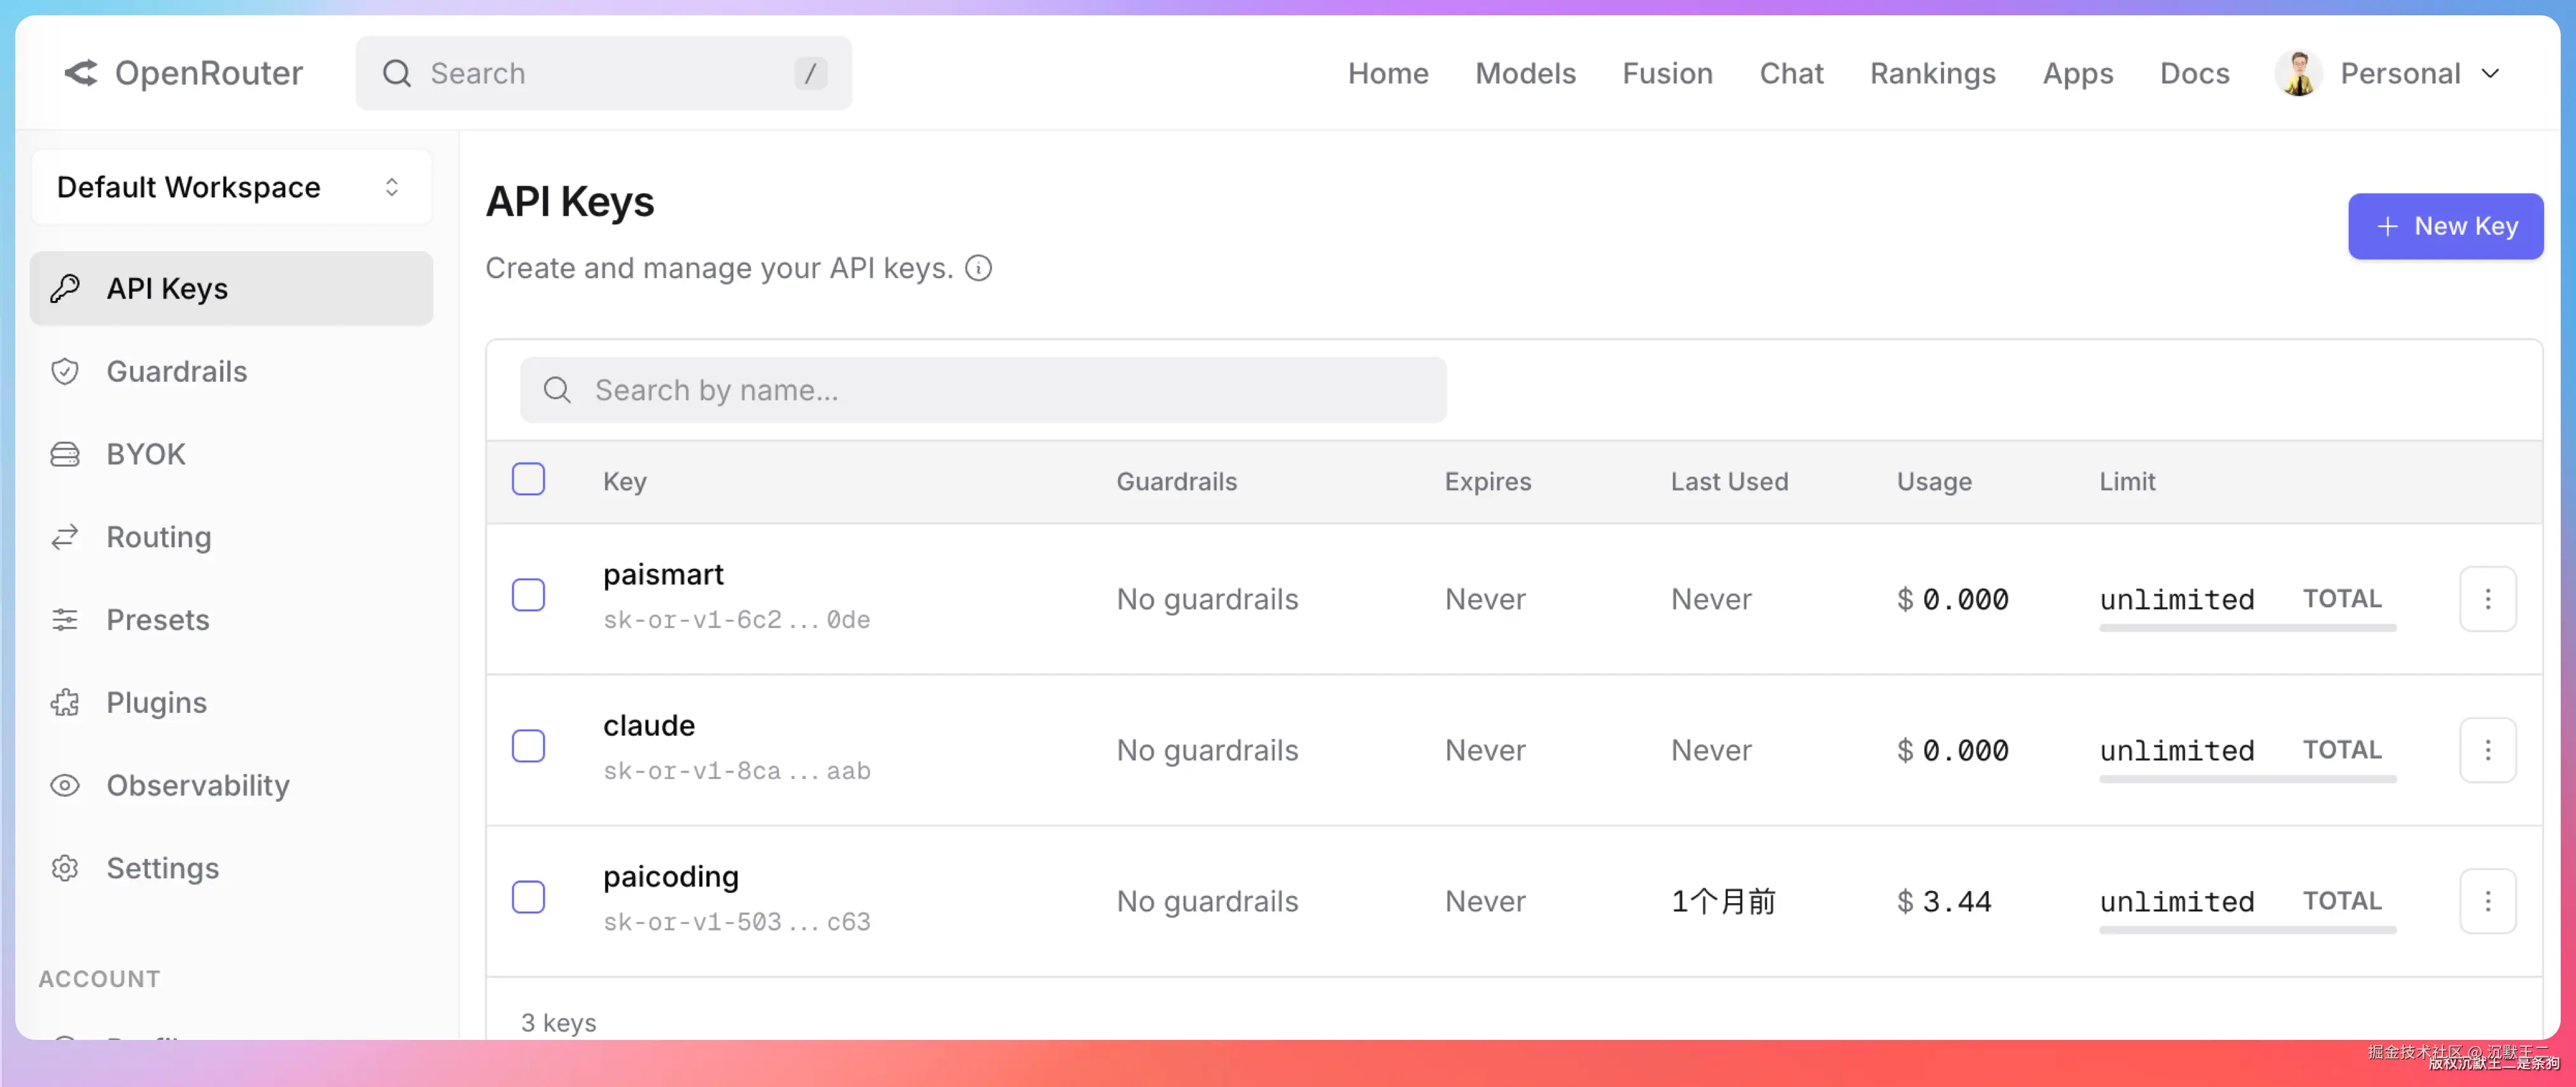Click the $3.44 usage value
This screenshot has height=1087, width=2576.
(1944, 901)
